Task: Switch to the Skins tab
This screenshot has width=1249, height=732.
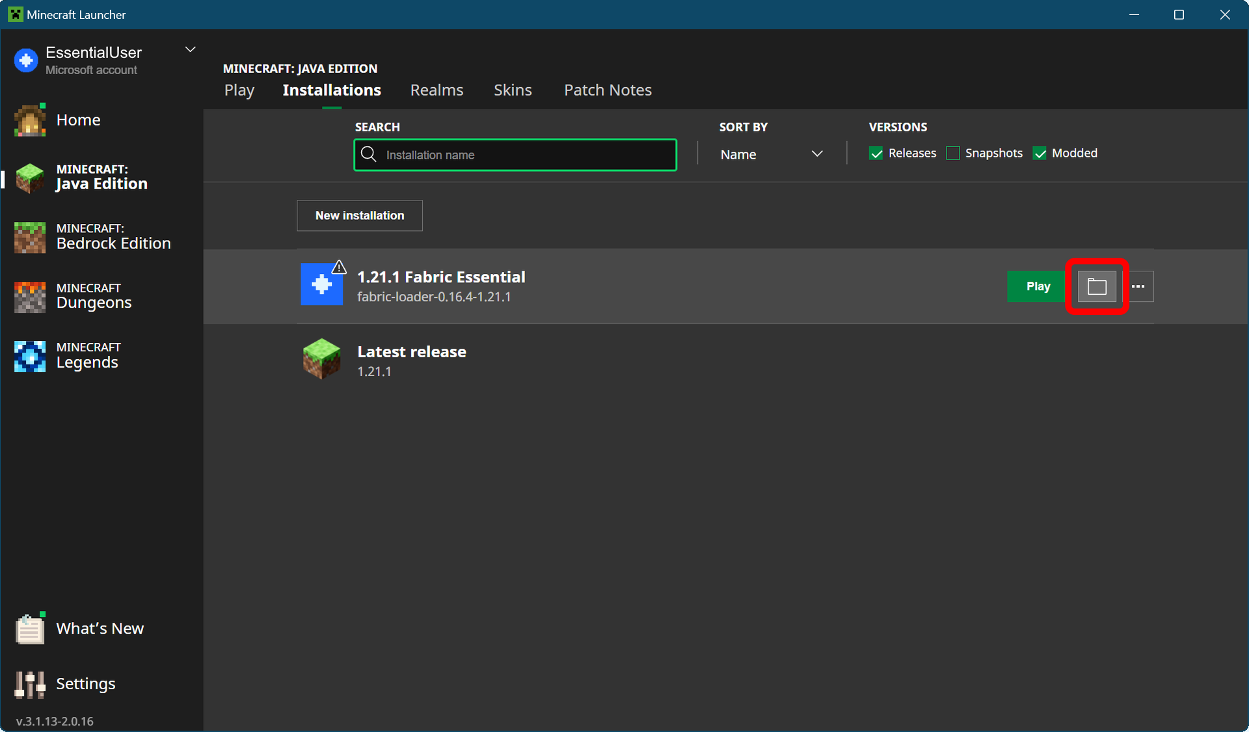Action: pyautogui.click(x=513, y=90)
